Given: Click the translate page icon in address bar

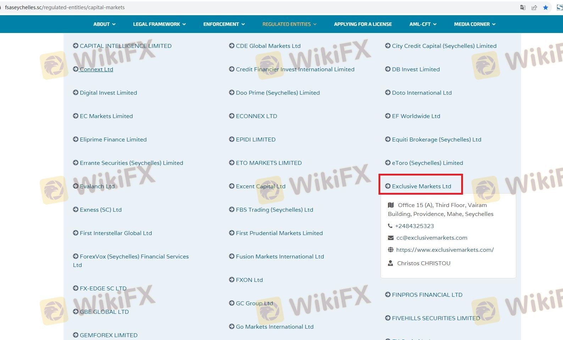Looking at the screenshot, I should [x=523, y=7].
